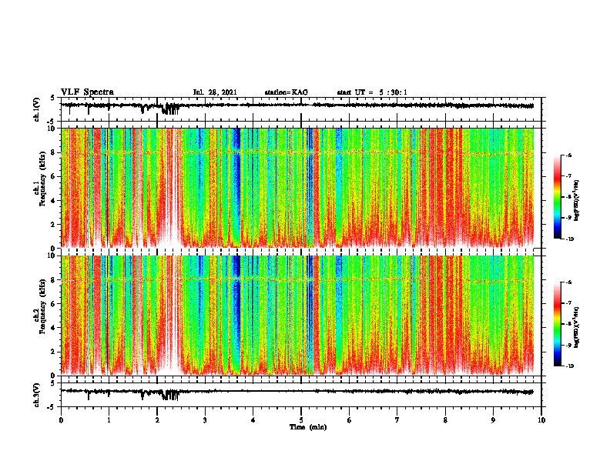
Task: Select the "ch.3(V)" waveform axis label
Action: point(37,395)
